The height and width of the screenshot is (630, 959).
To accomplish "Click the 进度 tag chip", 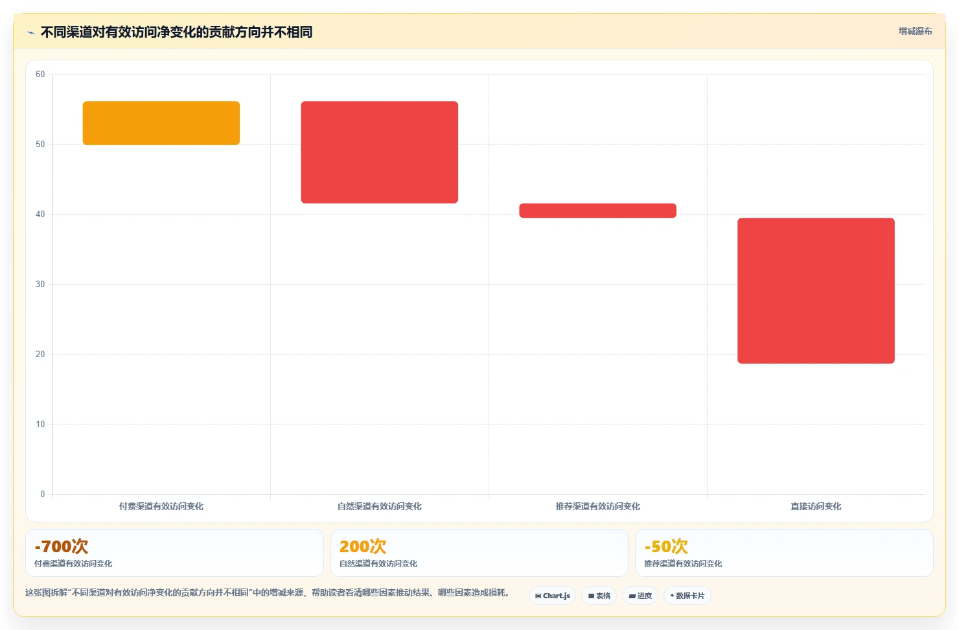I will click(640, 596).
